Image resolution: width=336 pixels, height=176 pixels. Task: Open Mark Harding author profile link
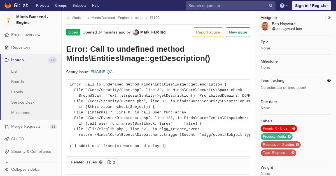[x=153, y=32]
